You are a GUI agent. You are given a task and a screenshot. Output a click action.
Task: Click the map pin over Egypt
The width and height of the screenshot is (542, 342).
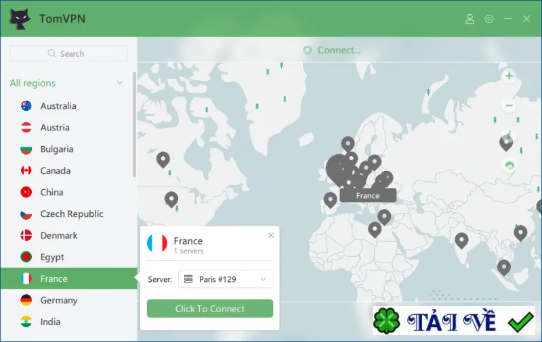(x=375, y=230)
